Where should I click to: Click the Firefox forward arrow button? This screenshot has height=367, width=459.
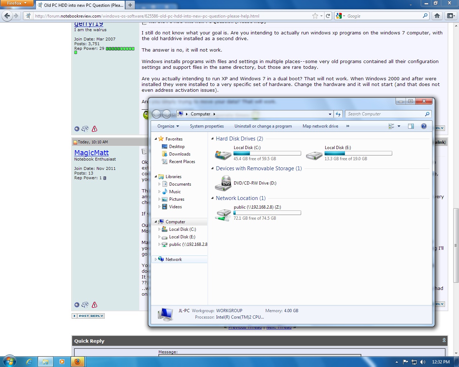click(16, 16)
